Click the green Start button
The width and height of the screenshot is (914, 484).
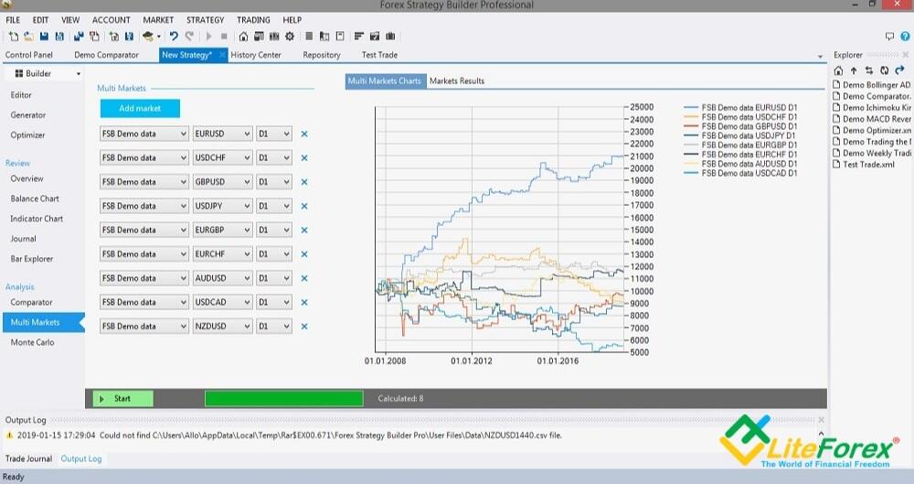point(123,399)
